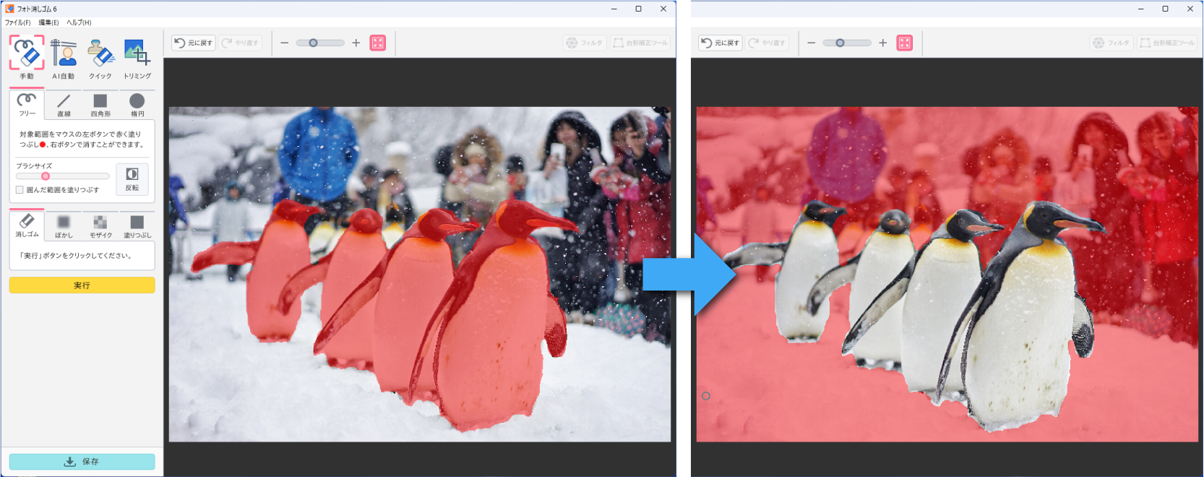This screenshot has height=477, width=1204.
Task: Click the pink fit-to-screen icon in left window
Action: click(x=378, y=43)
